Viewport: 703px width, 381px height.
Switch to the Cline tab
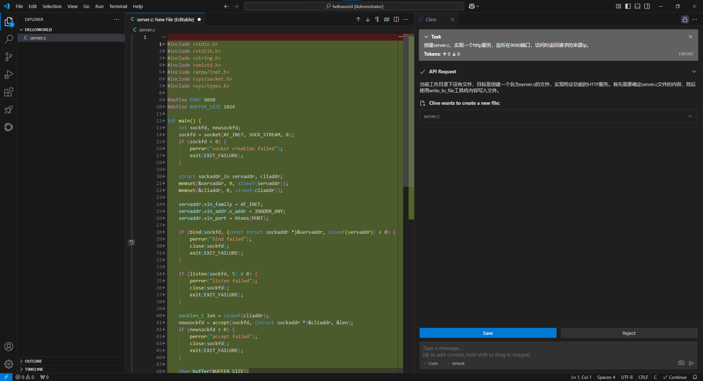coord(431,19)
